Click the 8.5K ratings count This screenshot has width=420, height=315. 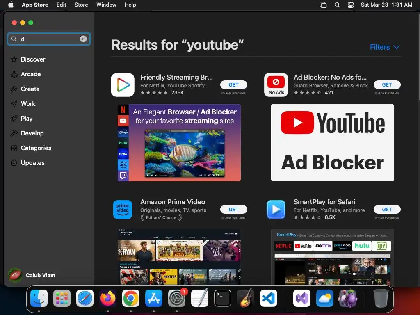coord(330,217)
